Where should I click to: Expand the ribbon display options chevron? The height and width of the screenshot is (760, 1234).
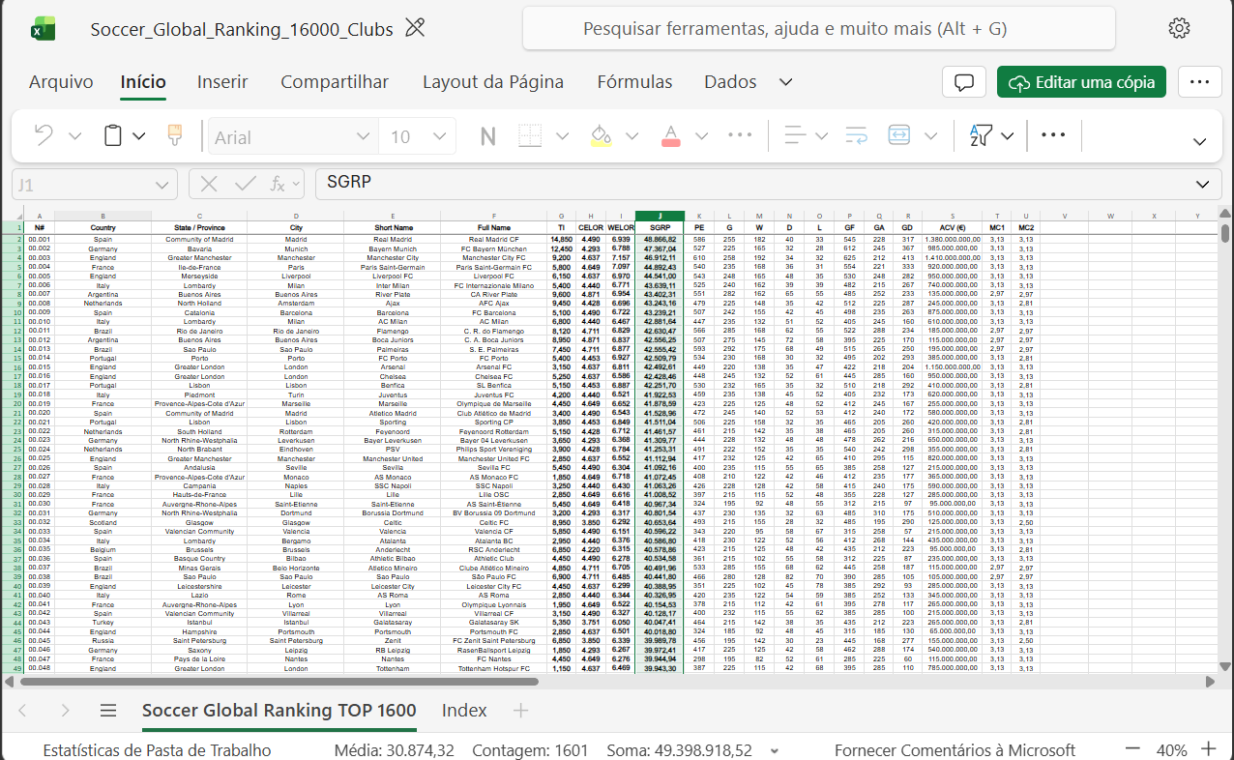1200,142
